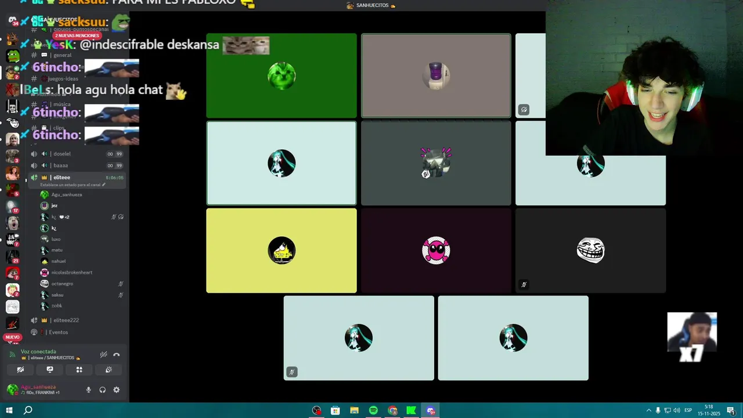The width and height of the screenshot is (743, 418).
Task: Mute the microphone in user panel
Action: pyautogui.click(x=89, y=390)
